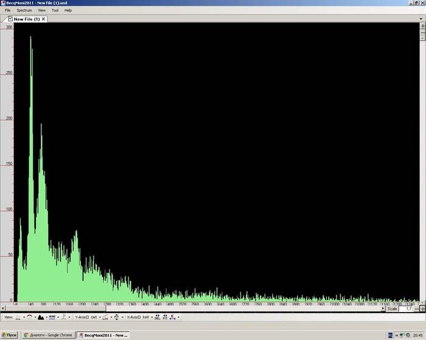Click the smoothing curve view icon

coord(29,317)
